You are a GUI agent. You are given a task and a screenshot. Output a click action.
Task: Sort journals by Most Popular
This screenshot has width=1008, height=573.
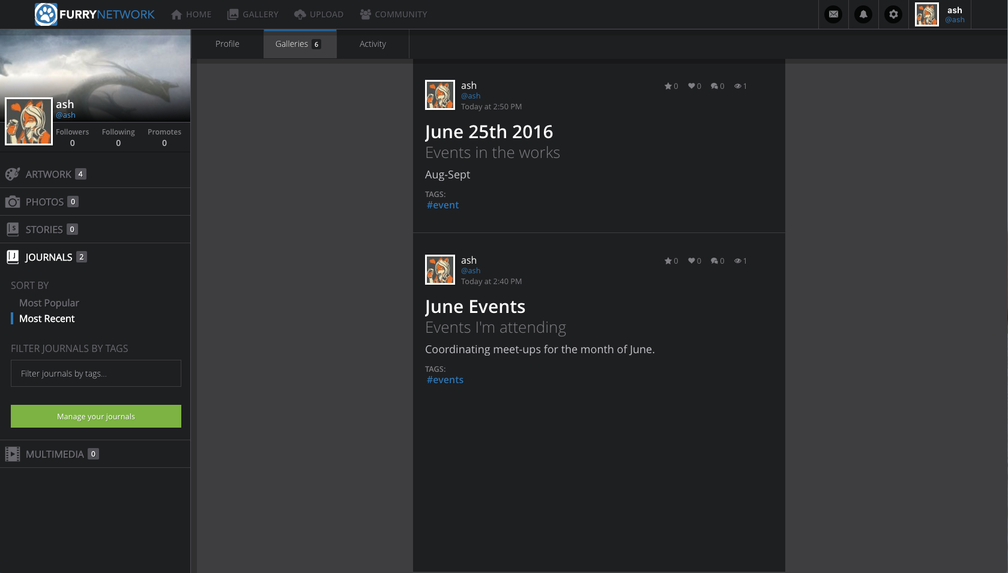49,303
